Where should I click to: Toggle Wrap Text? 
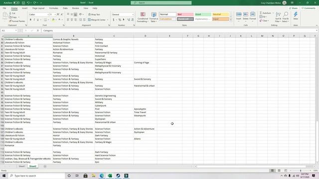point(94,14)
